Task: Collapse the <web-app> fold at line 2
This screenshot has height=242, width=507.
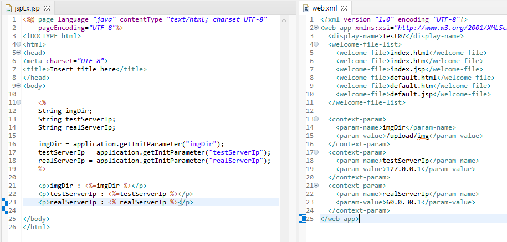Action: click(x=316, y=28)
